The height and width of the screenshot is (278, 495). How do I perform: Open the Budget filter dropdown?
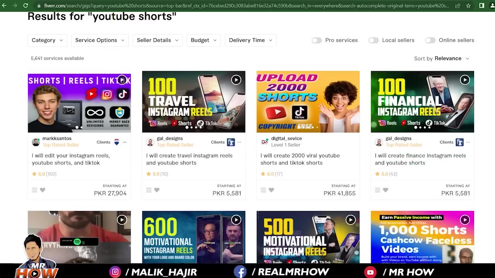click(x=203, y=40)
